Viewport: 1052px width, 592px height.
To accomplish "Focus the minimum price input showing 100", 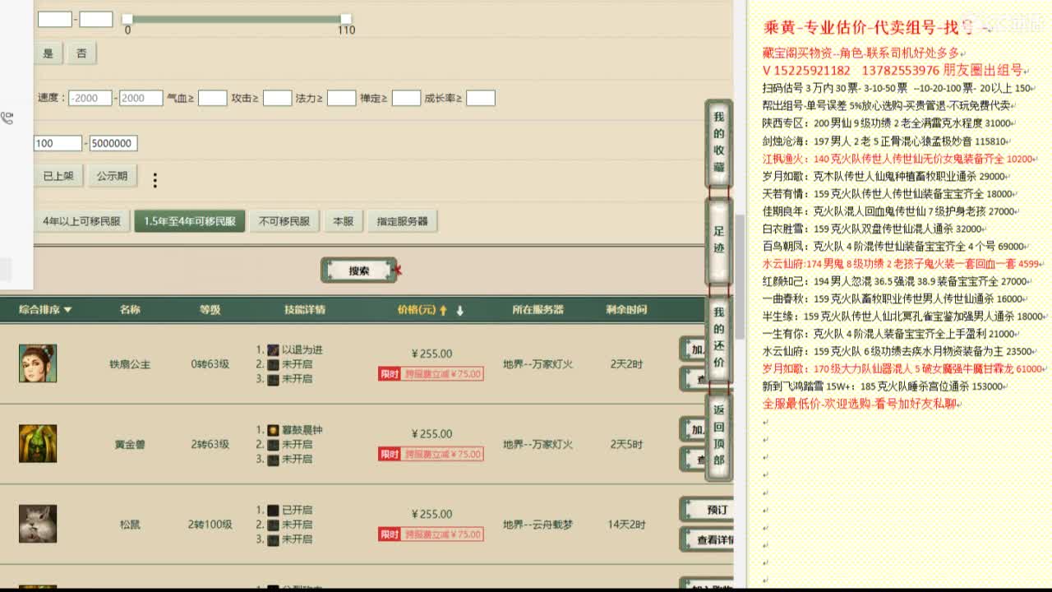I will click(x=58, y=143).
